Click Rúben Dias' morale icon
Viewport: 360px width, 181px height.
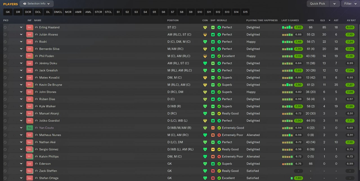(x=219, y=99)
